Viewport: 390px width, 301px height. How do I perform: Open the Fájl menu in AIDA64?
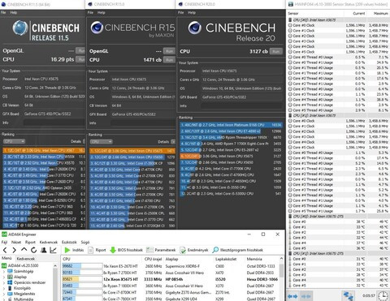click(x=4, y=242)
